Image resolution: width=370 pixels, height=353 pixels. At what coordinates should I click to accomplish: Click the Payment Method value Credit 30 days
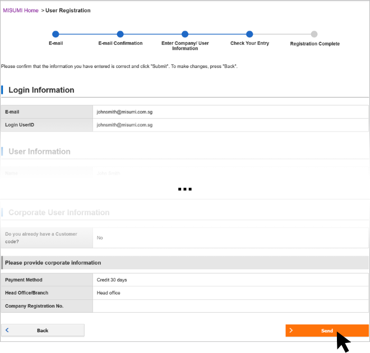(112, 280)
